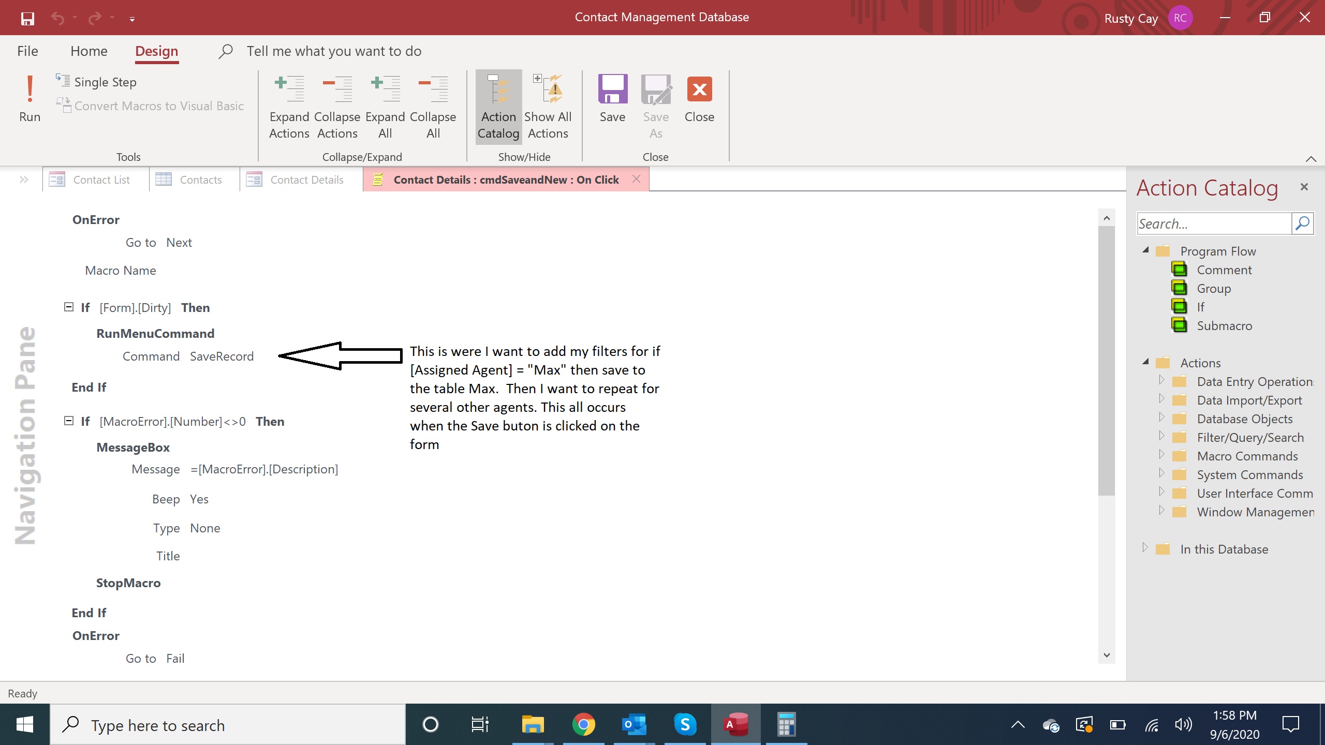The height and width of the screenshot is (745, 1325).
Task: Expand the Filter/Query/Search actions folder
Action: (x=1161, y=437)
